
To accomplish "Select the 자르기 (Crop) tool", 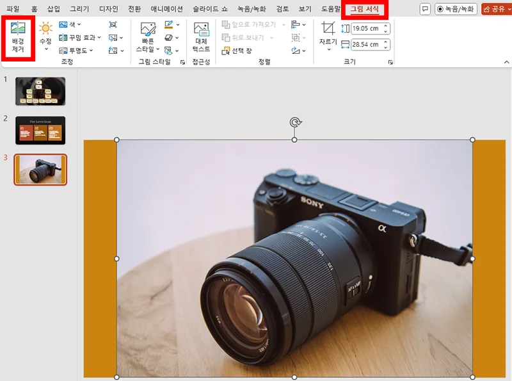I will 328,33.
